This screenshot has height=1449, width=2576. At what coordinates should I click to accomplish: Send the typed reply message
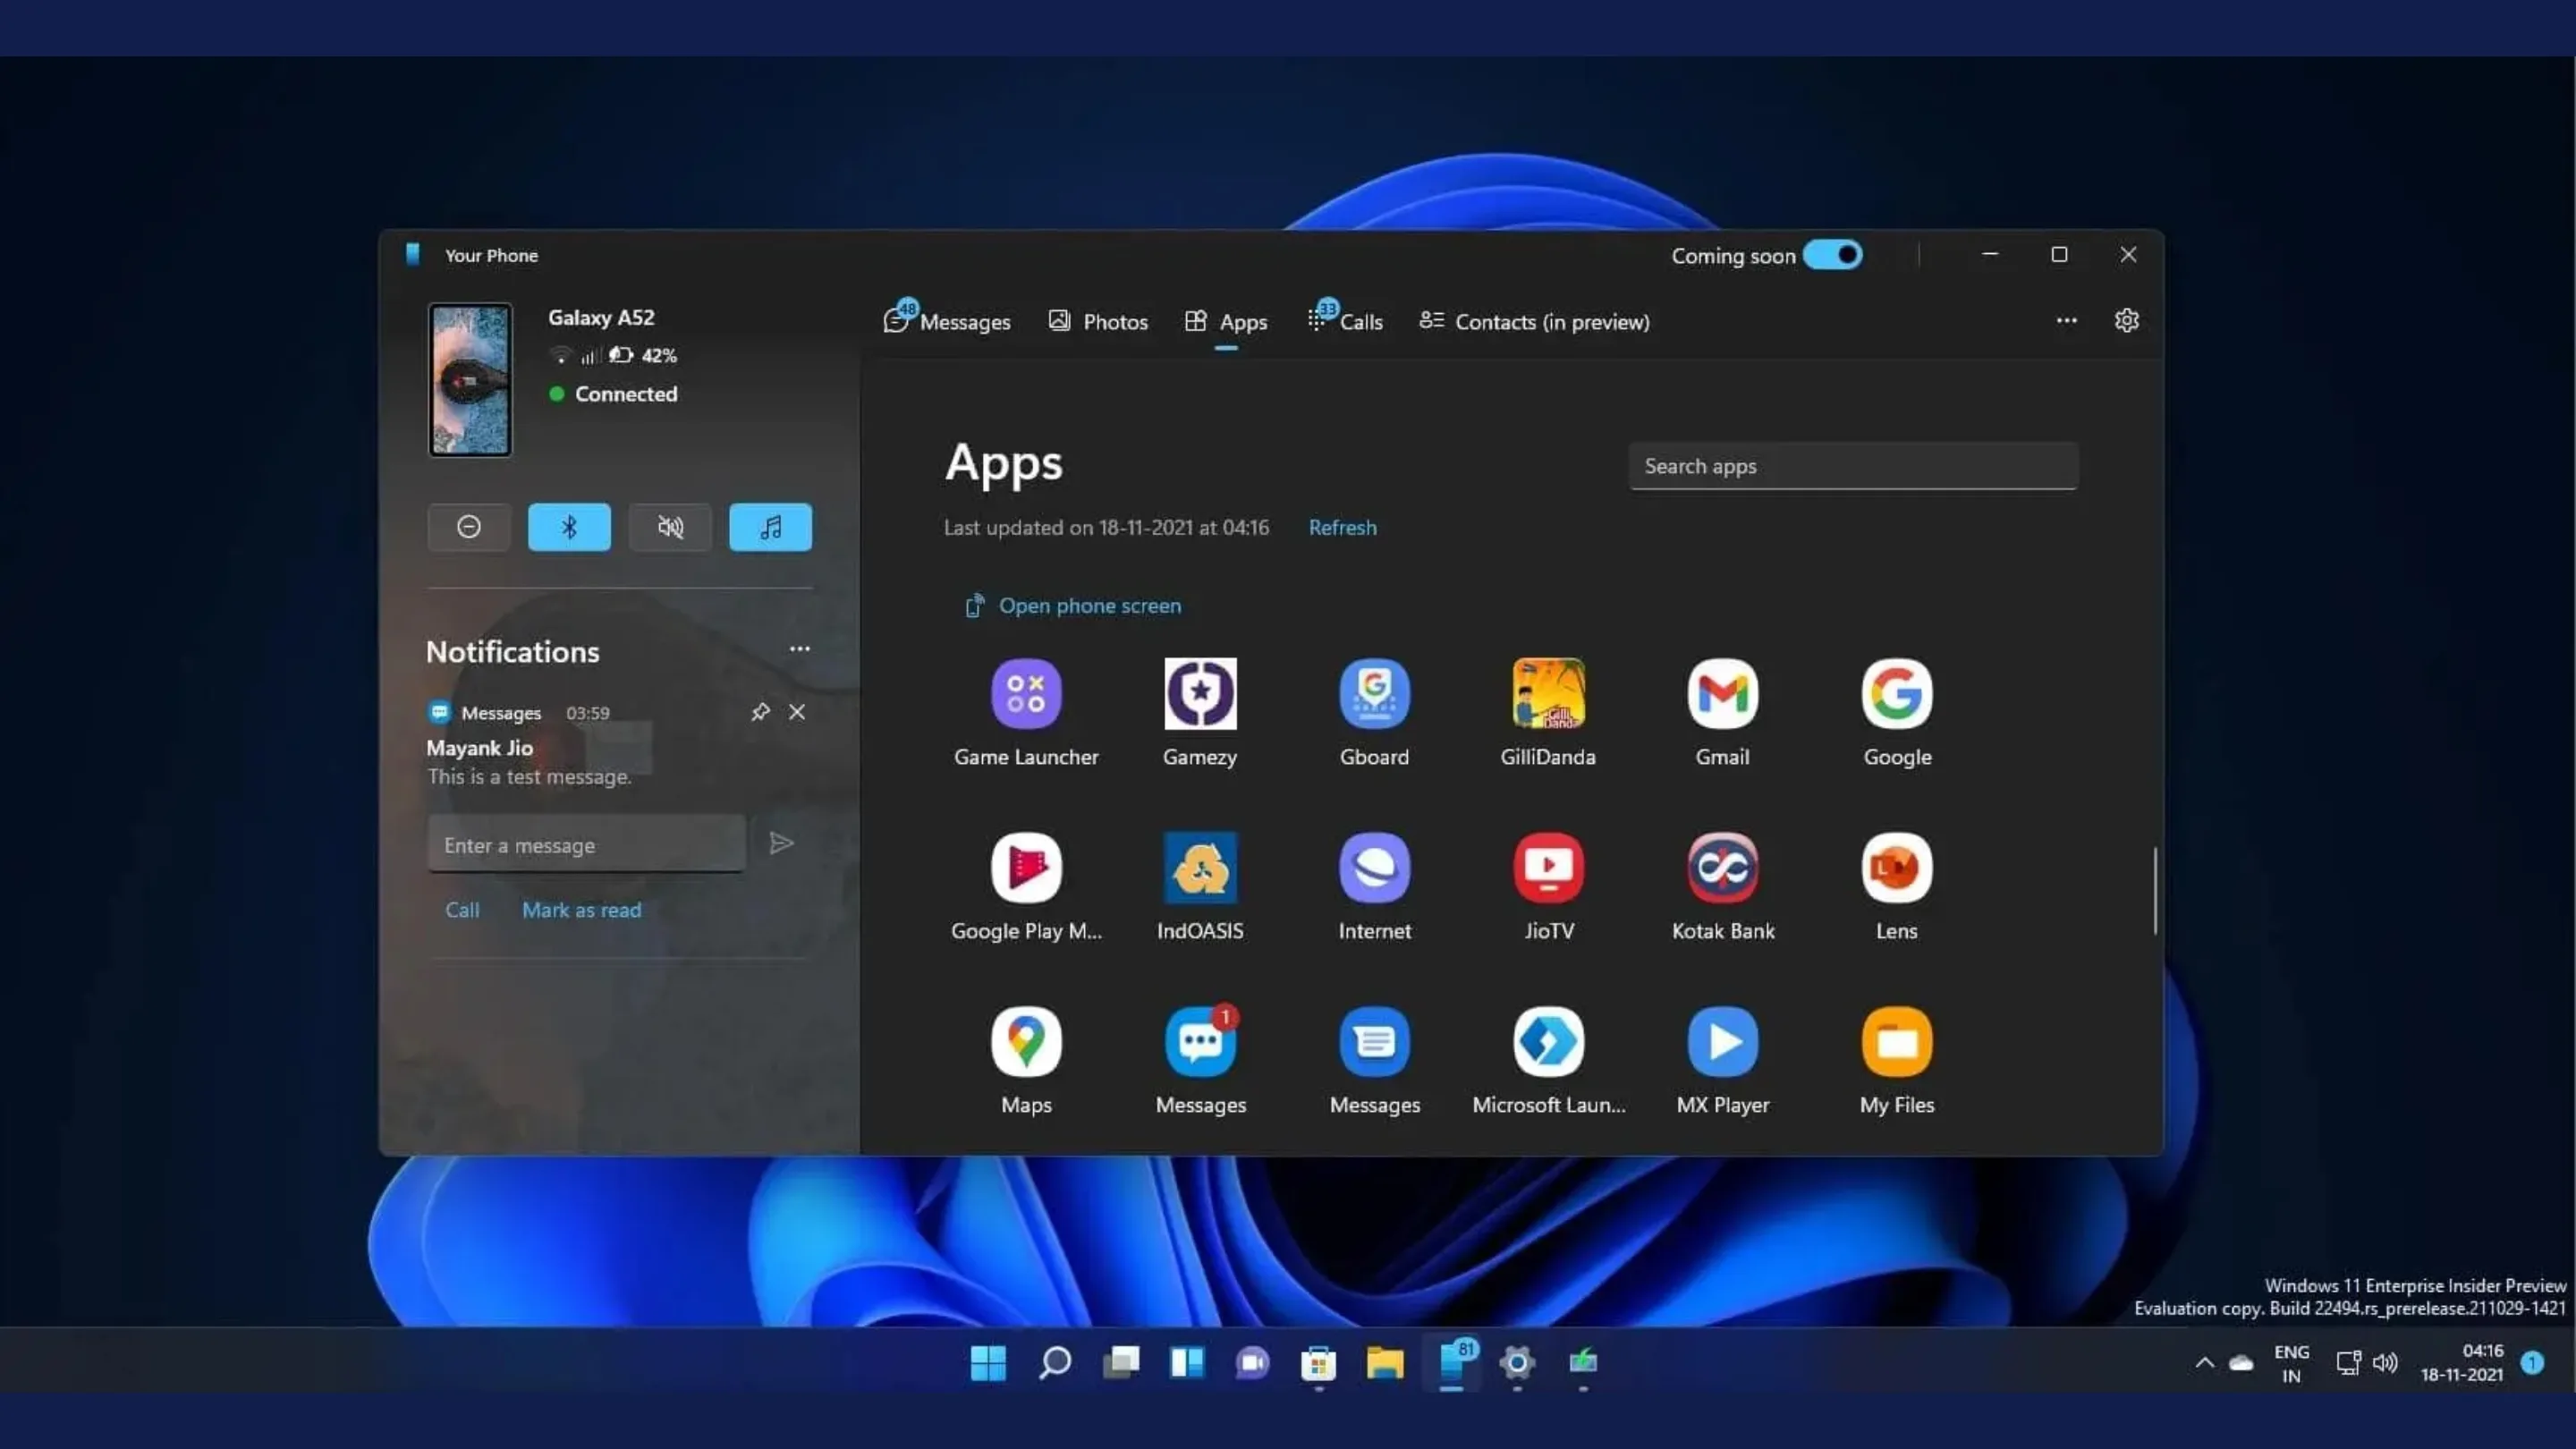[x=781, y=843]
